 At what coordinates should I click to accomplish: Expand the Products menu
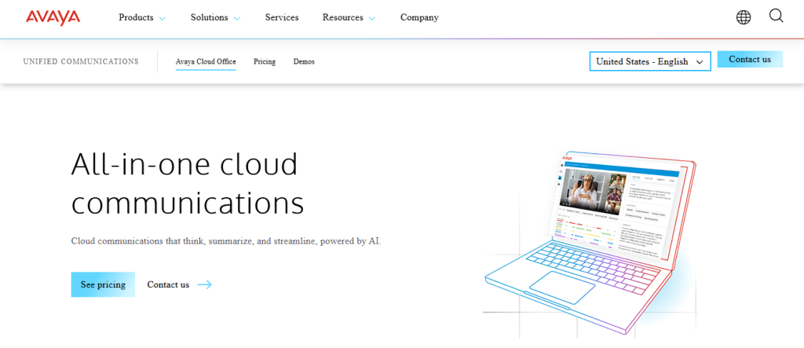[x=142, y=17]
